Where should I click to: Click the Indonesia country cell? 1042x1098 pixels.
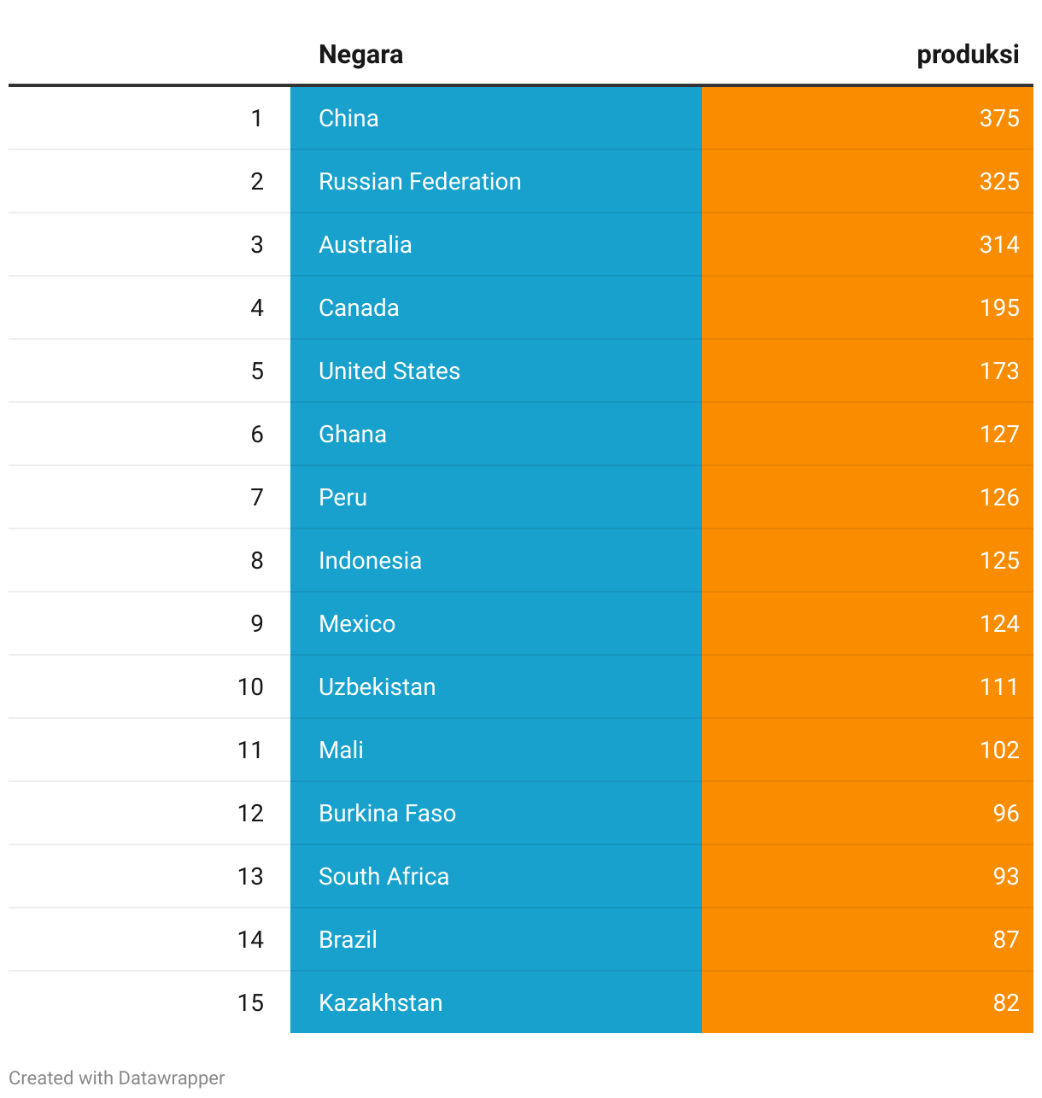coord(370,560)
